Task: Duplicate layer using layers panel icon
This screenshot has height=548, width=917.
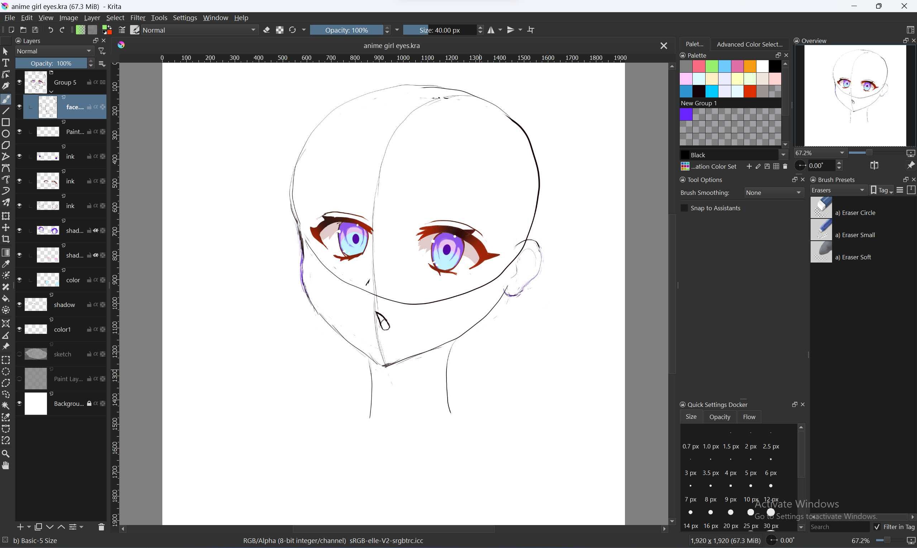Action: 38,527
